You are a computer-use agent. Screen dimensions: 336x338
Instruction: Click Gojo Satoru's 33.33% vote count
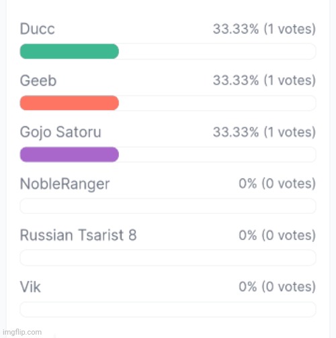[x=264, y=132]
